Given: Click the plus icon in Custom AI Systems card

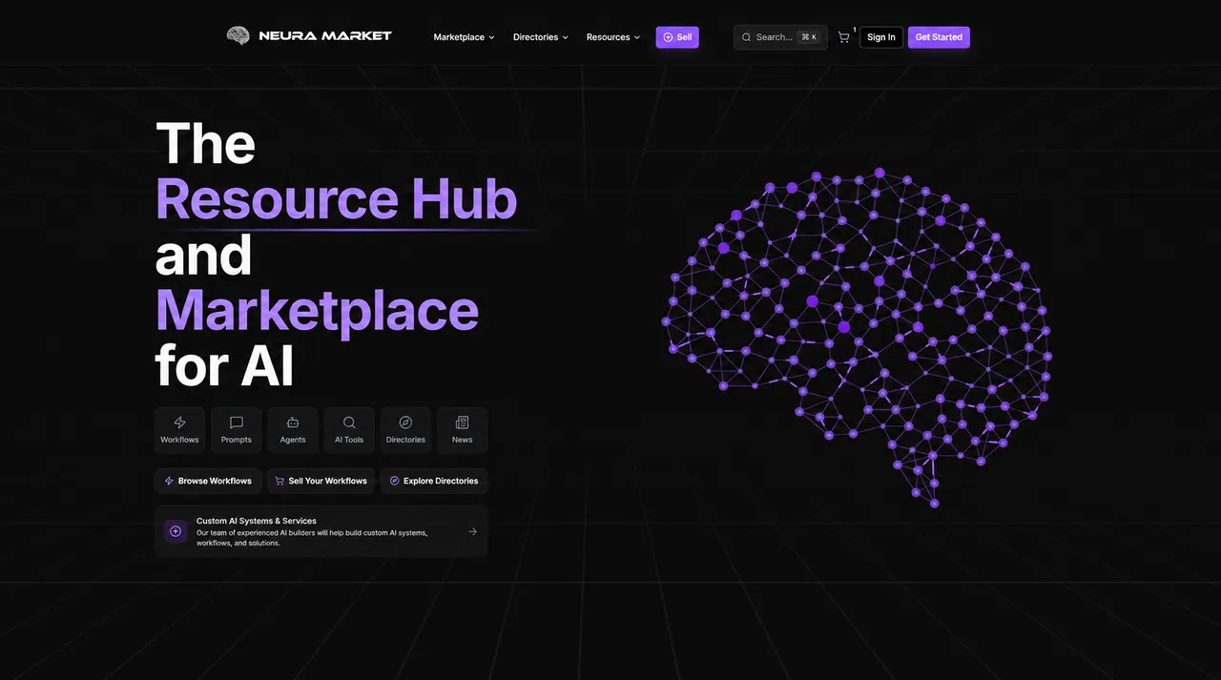Looking at the screenshot, I should 176,531.
